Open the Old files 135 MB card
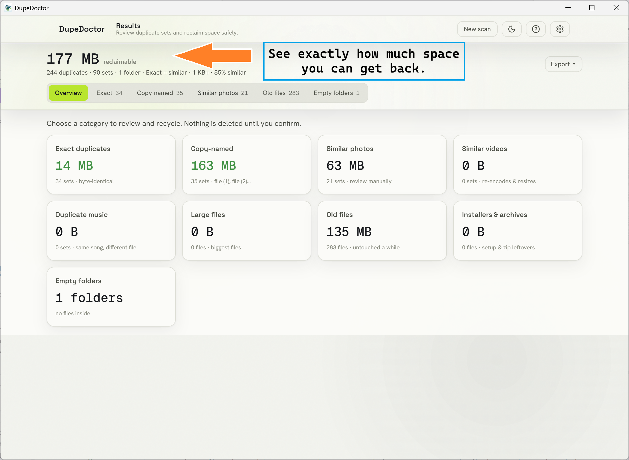The height and width of the screenshot is (460, 629). [x=382, y=231]
